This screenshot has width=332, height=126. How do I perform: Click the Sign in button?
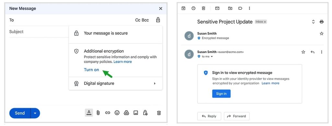pos(221,93)
